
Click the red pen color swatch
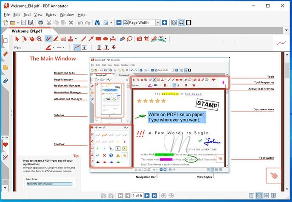pos(48,47)
